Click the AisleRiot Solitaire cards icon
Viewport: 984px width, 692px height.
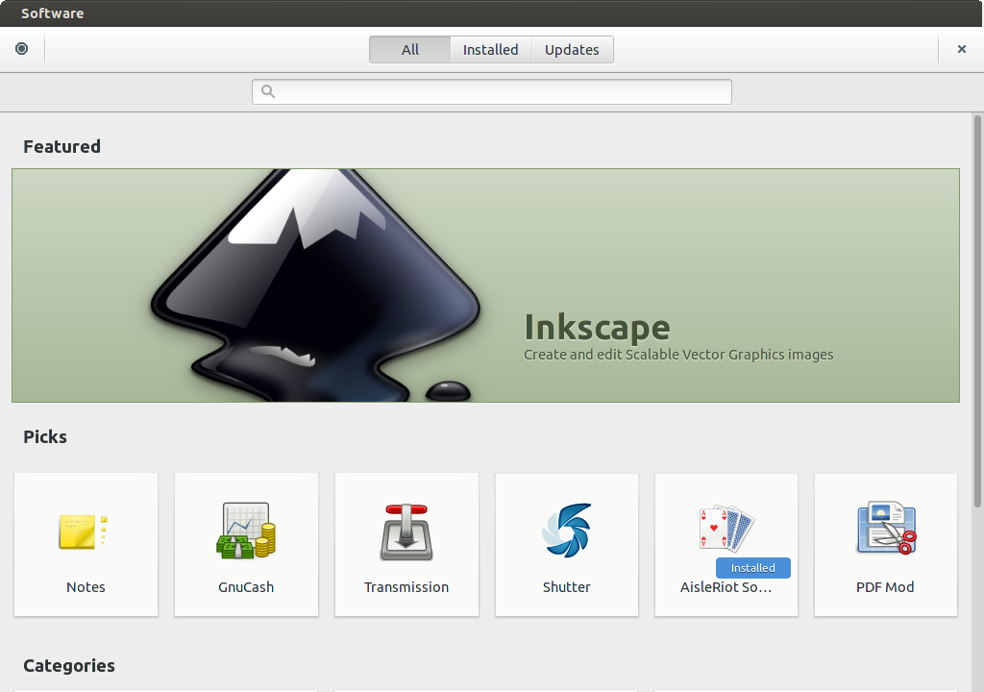(726, 530)
